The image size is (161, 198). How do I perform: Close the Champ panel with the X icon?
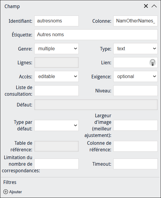pos(146,6)
